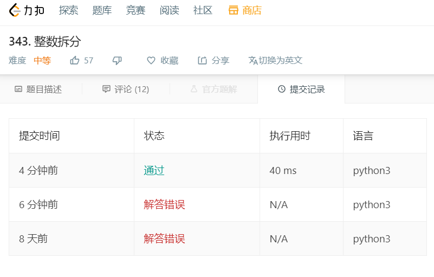Click the share icon

pyautogui.click(x=202, y=60)
